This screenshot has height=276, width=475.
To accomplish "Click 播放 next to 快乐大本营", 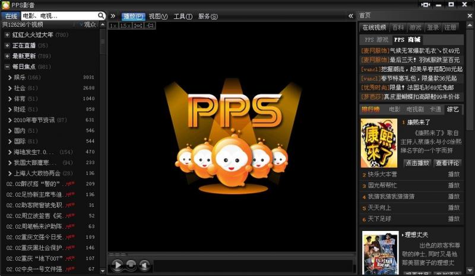I will [454, 175].
